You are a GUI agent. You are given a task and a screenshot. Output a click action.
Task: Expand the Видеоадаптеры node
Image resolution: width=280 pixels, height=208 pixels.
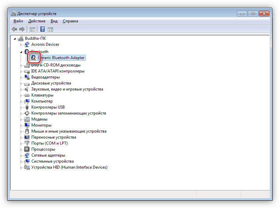coord(21,77)
